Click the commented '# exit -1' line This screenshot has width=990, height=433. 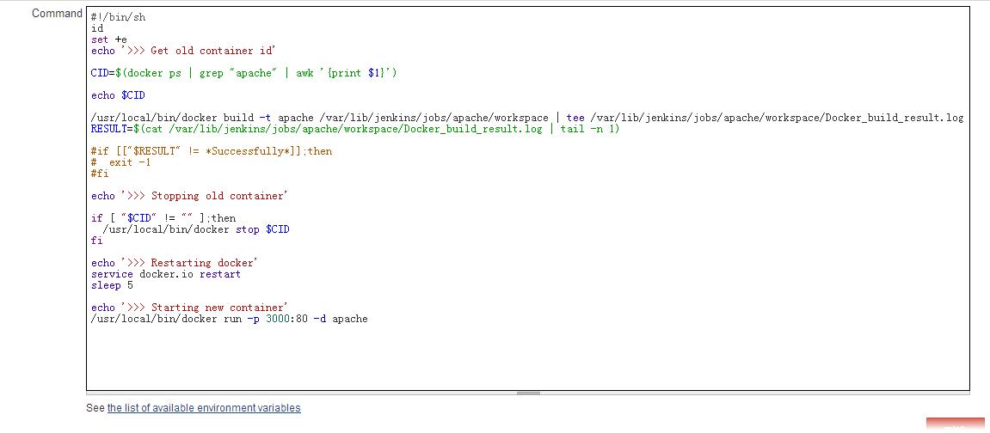pyautogui.click(x=120, y=162)
